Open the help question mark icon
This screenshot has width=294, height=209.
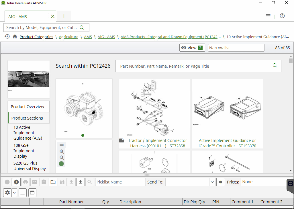pos(282,16)
